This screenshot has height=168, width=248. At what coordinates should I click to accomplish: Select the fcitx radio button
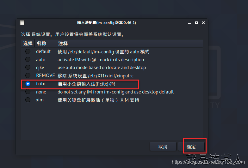click(28, 84)
